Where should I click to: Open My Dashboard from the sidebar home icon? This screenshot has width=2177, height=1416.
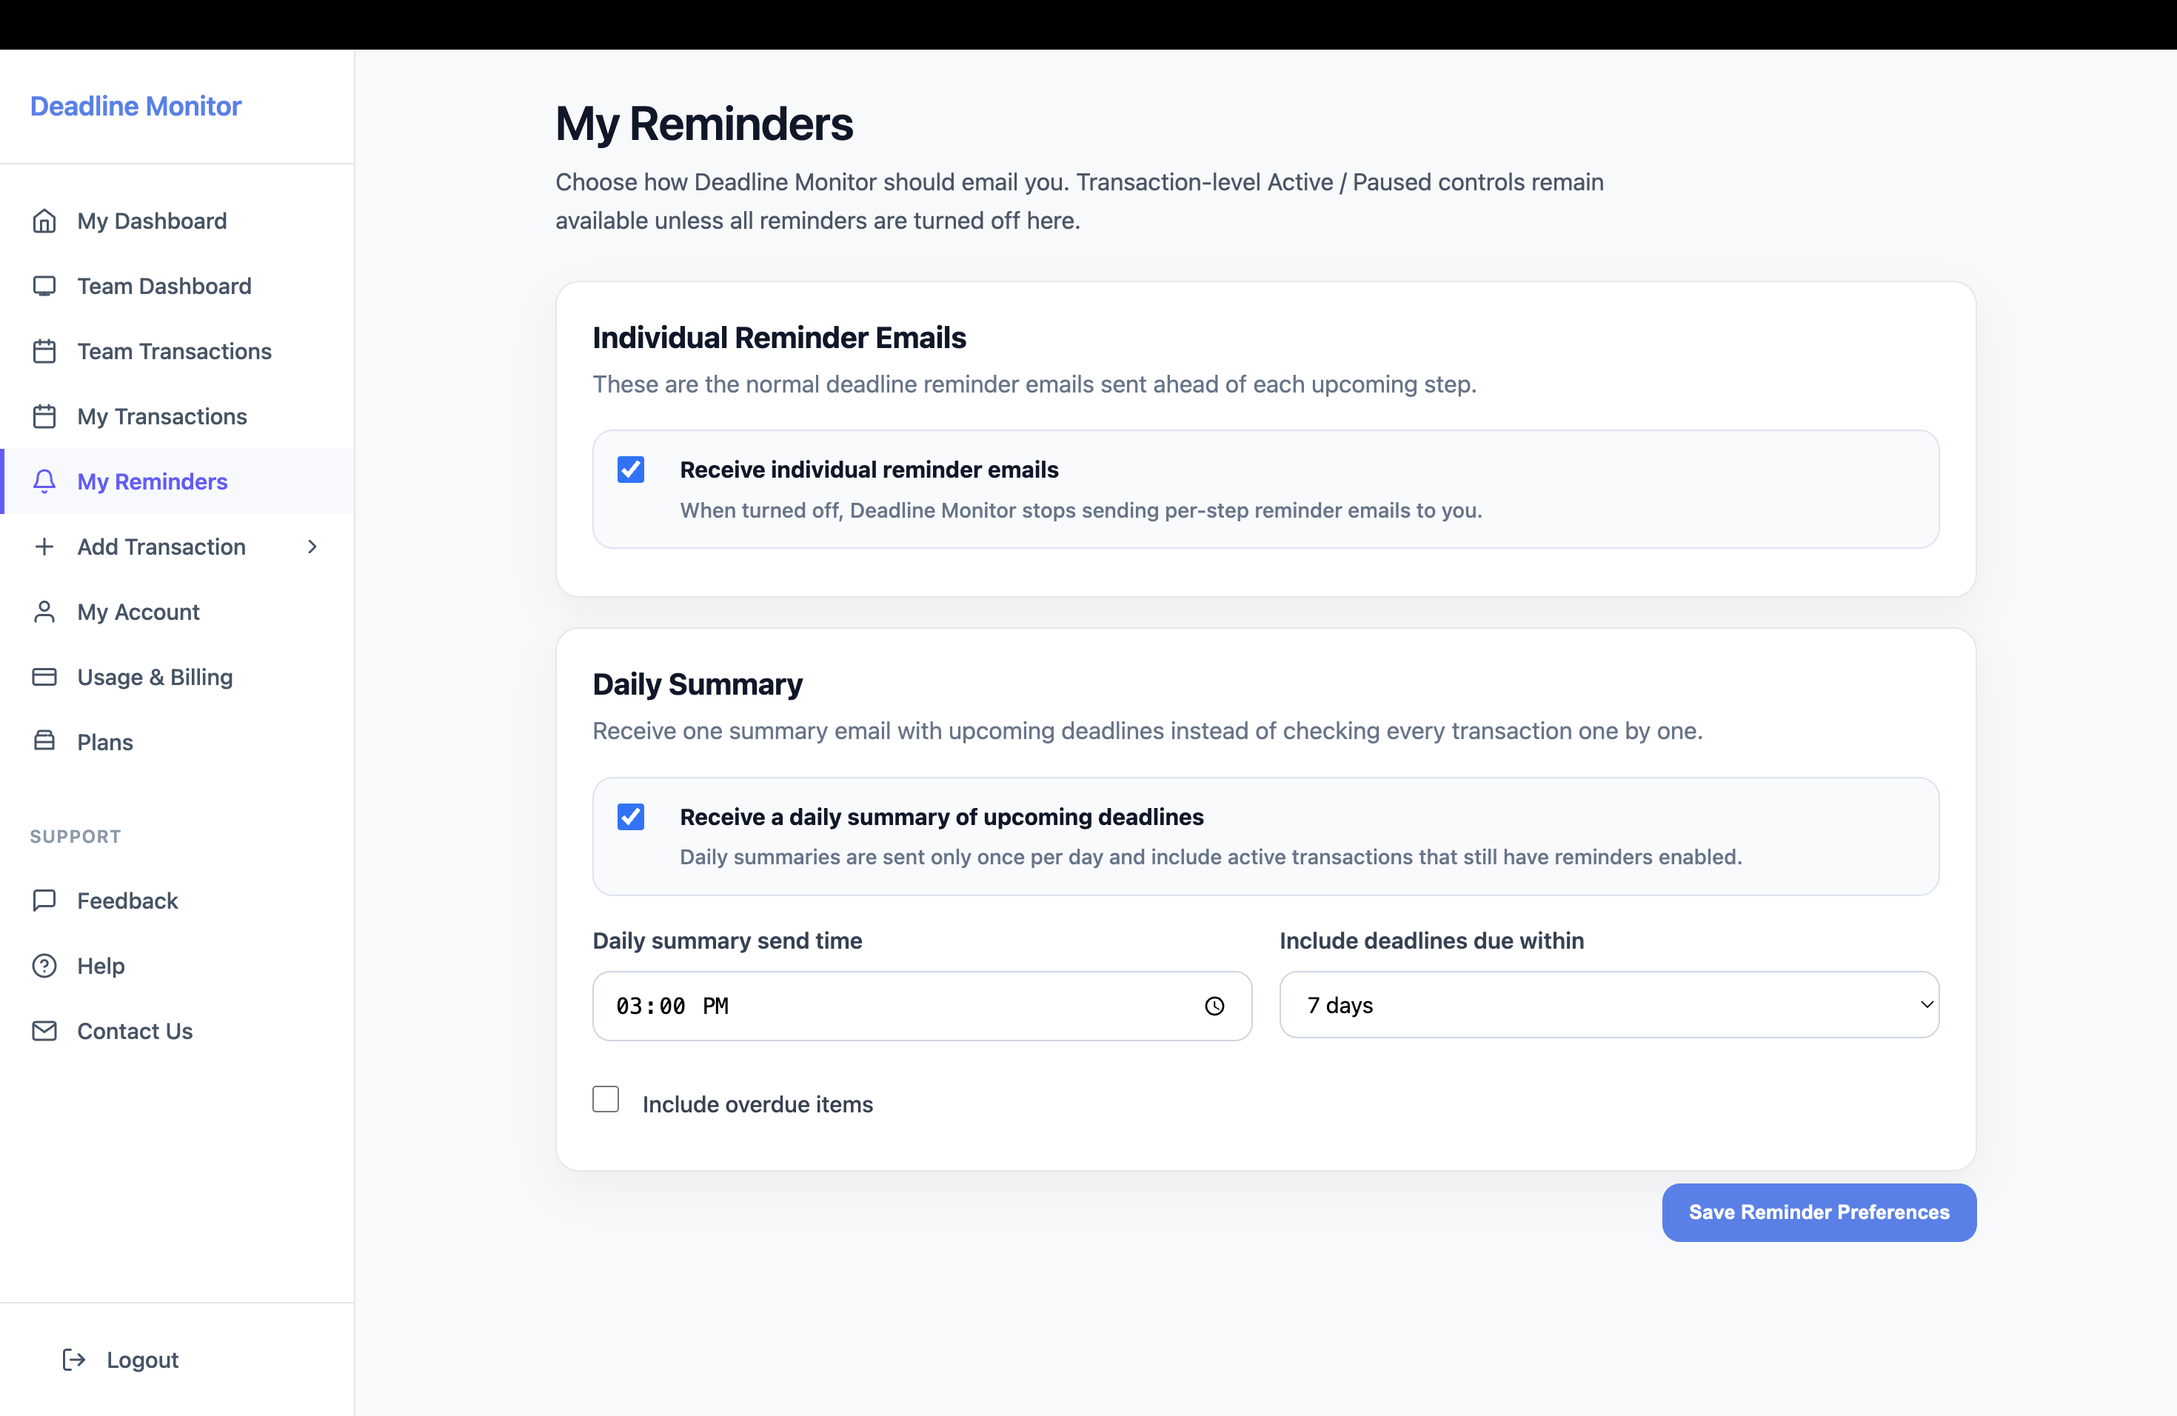pyautogui.click(x=46, y=221)
